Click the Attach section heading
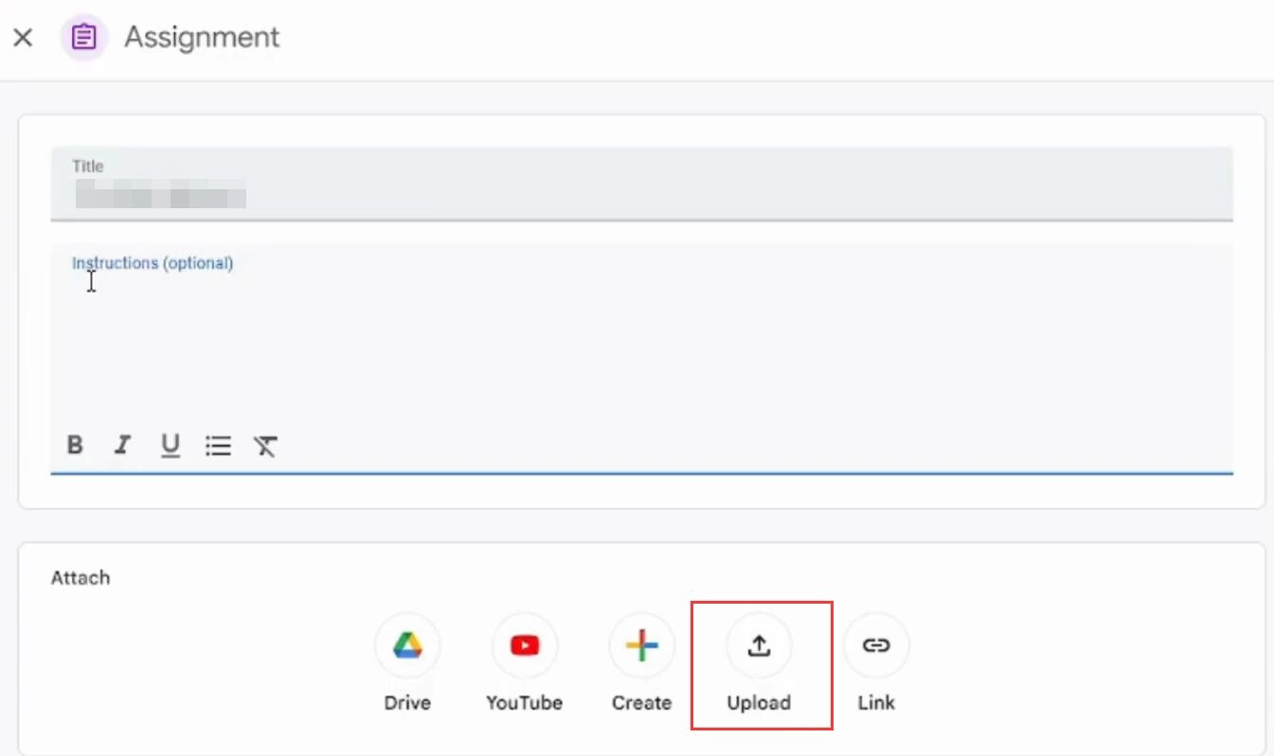Viewport: 1274px width, 756px height. click(81, 577)
